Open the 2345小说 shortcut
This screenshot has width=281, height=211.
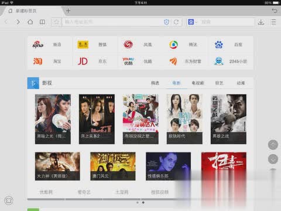(x=231, y=62)
